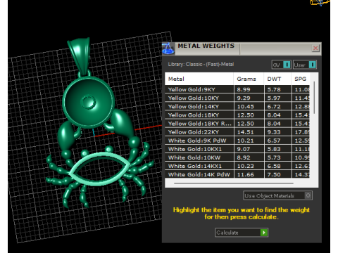The width and height of the screenshot is (338, 253).
Task: Click the SPG column header
Action: [301, 79]
